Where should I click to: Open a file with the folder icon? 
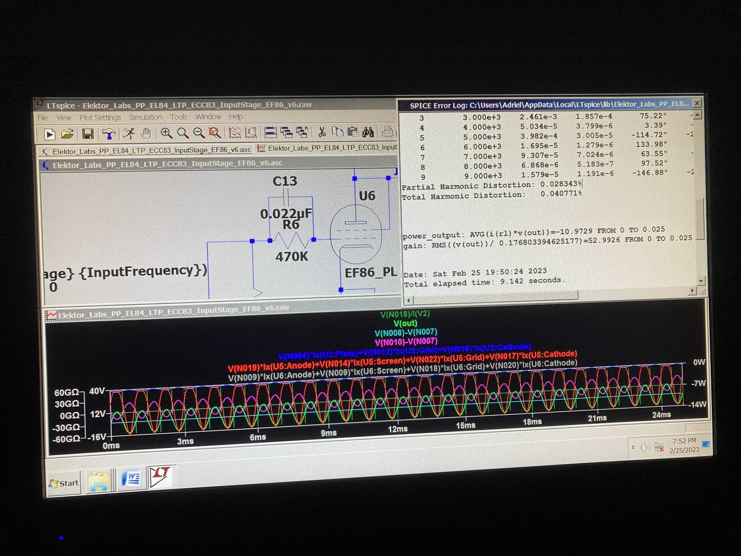tap(67, 134)
